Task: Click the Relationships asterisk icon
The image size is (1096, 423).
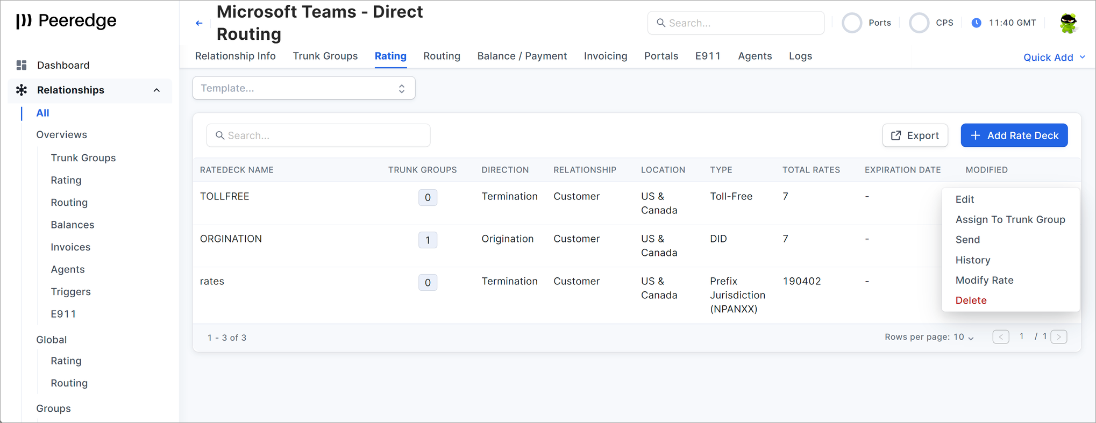Action: point(22,90)
